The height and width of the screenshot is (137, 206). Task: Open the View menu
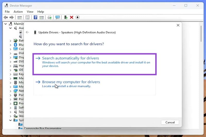(30, 12)
